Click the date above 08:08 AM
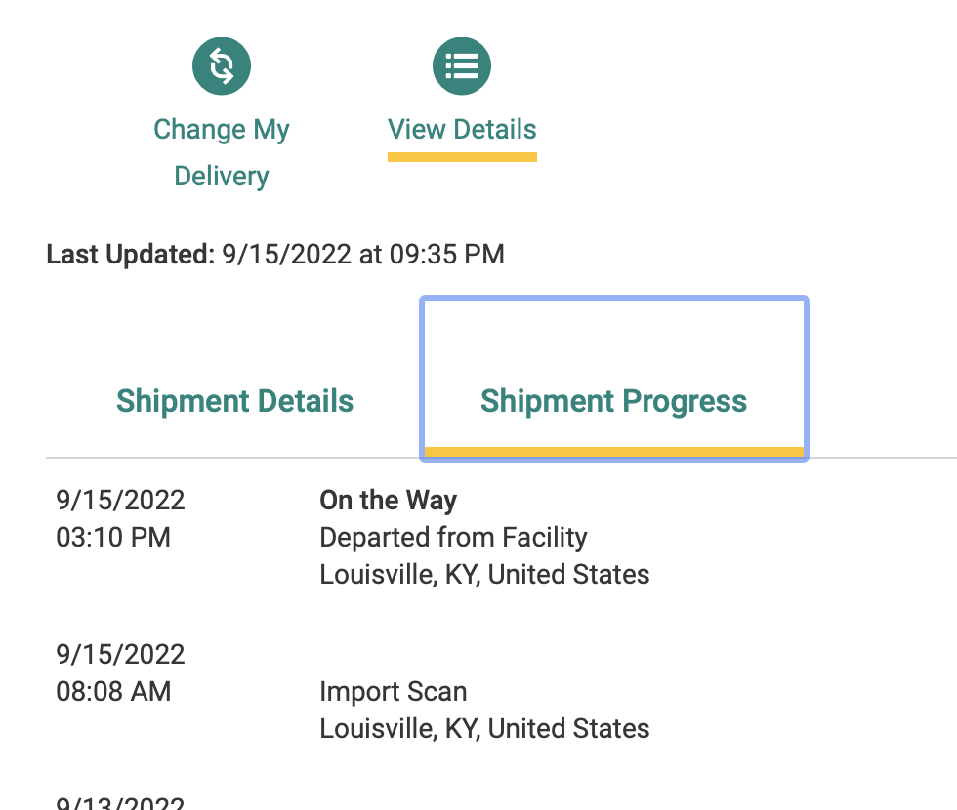 pos(120,655)
